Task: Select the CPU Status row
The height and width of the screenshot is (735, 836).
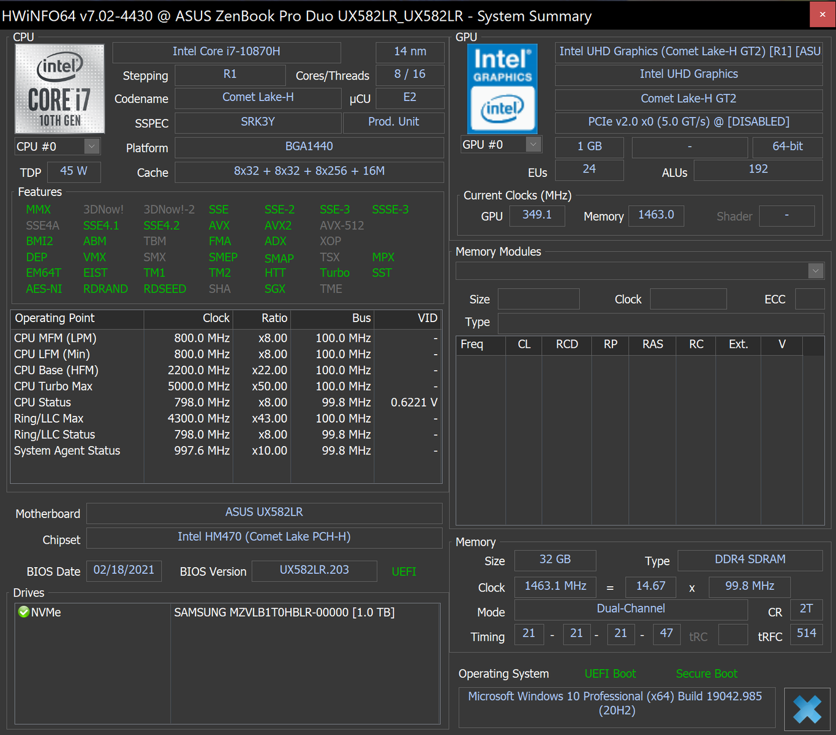Action: coord(226,402)
